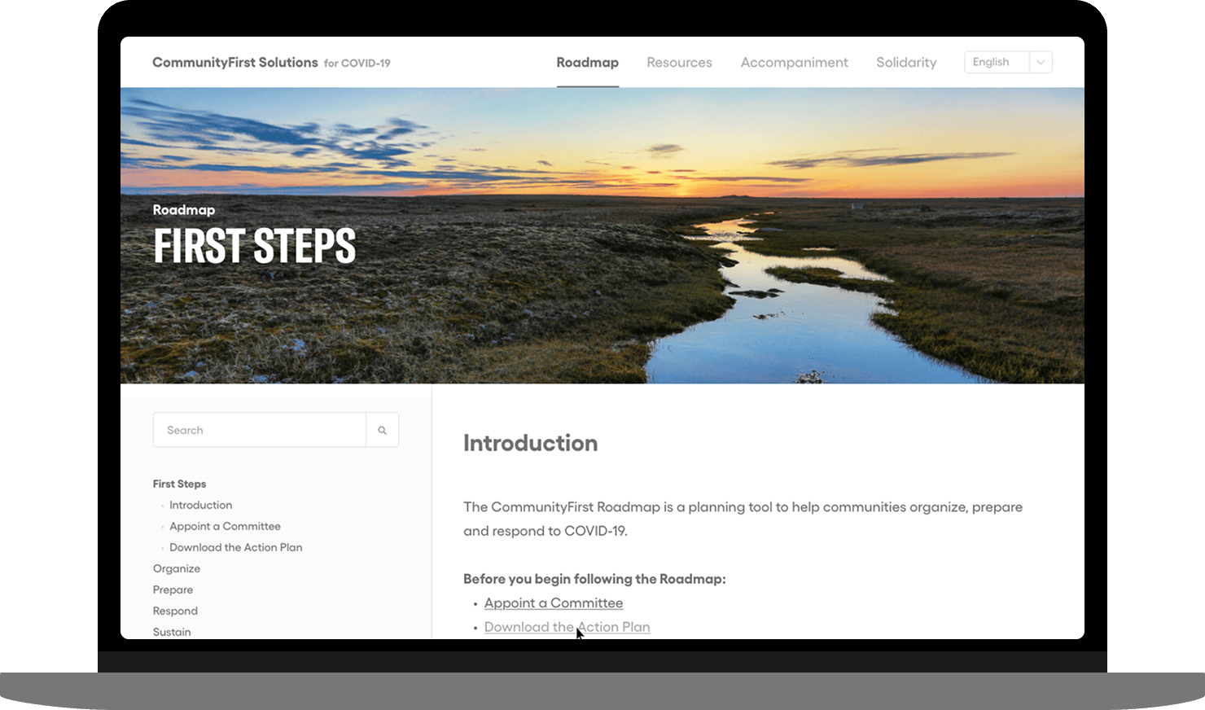Select Introduction in the sidebar menu

200,505
